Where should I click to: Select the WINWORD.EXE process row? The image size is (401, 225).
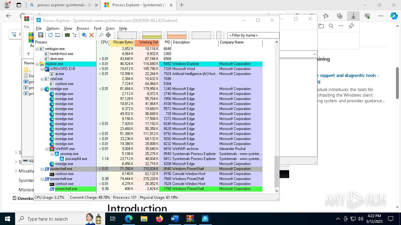(x=148, y=69)
